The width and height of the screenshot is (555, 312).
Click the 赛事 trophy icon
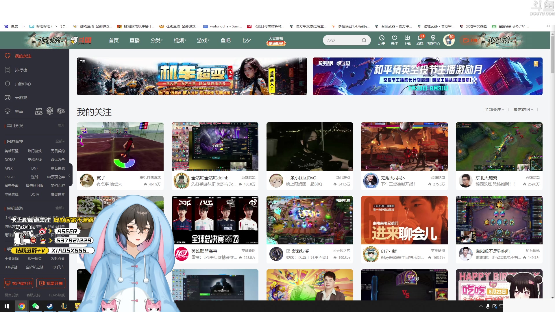click(x=8, y=111)
